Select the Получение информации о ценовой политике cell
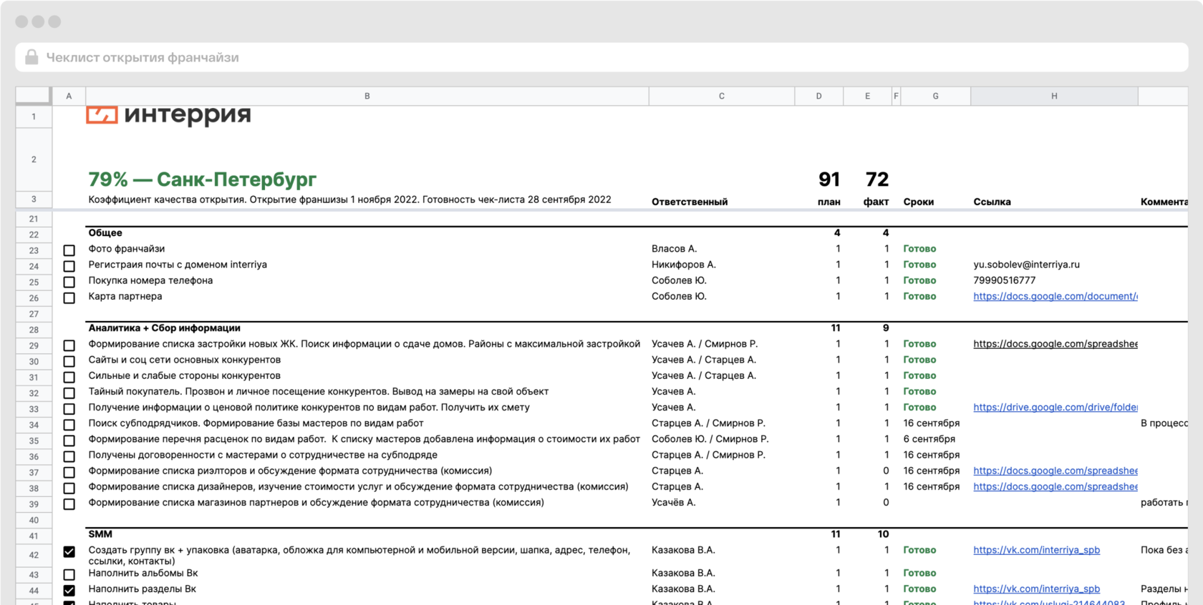 click(309, 407)
